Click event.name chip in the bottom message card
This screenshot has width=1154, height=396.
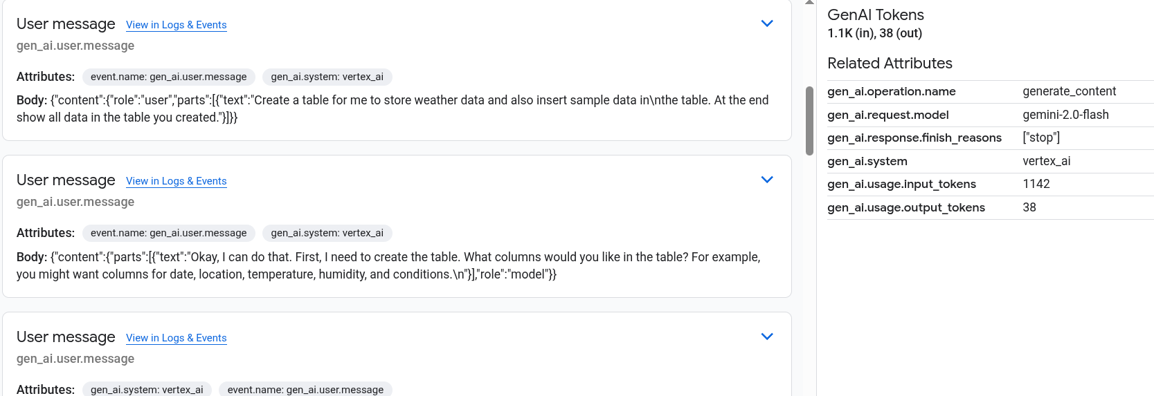point(305,390)
